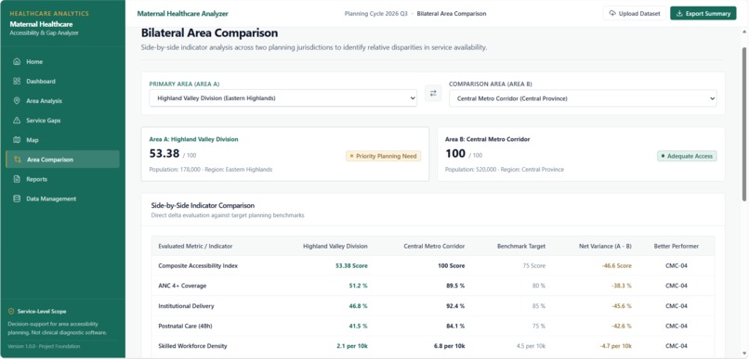The height and width of the screenshot is (359, 749).
Task: Click the Dashboard grid icon
Action: pos(18,81)
